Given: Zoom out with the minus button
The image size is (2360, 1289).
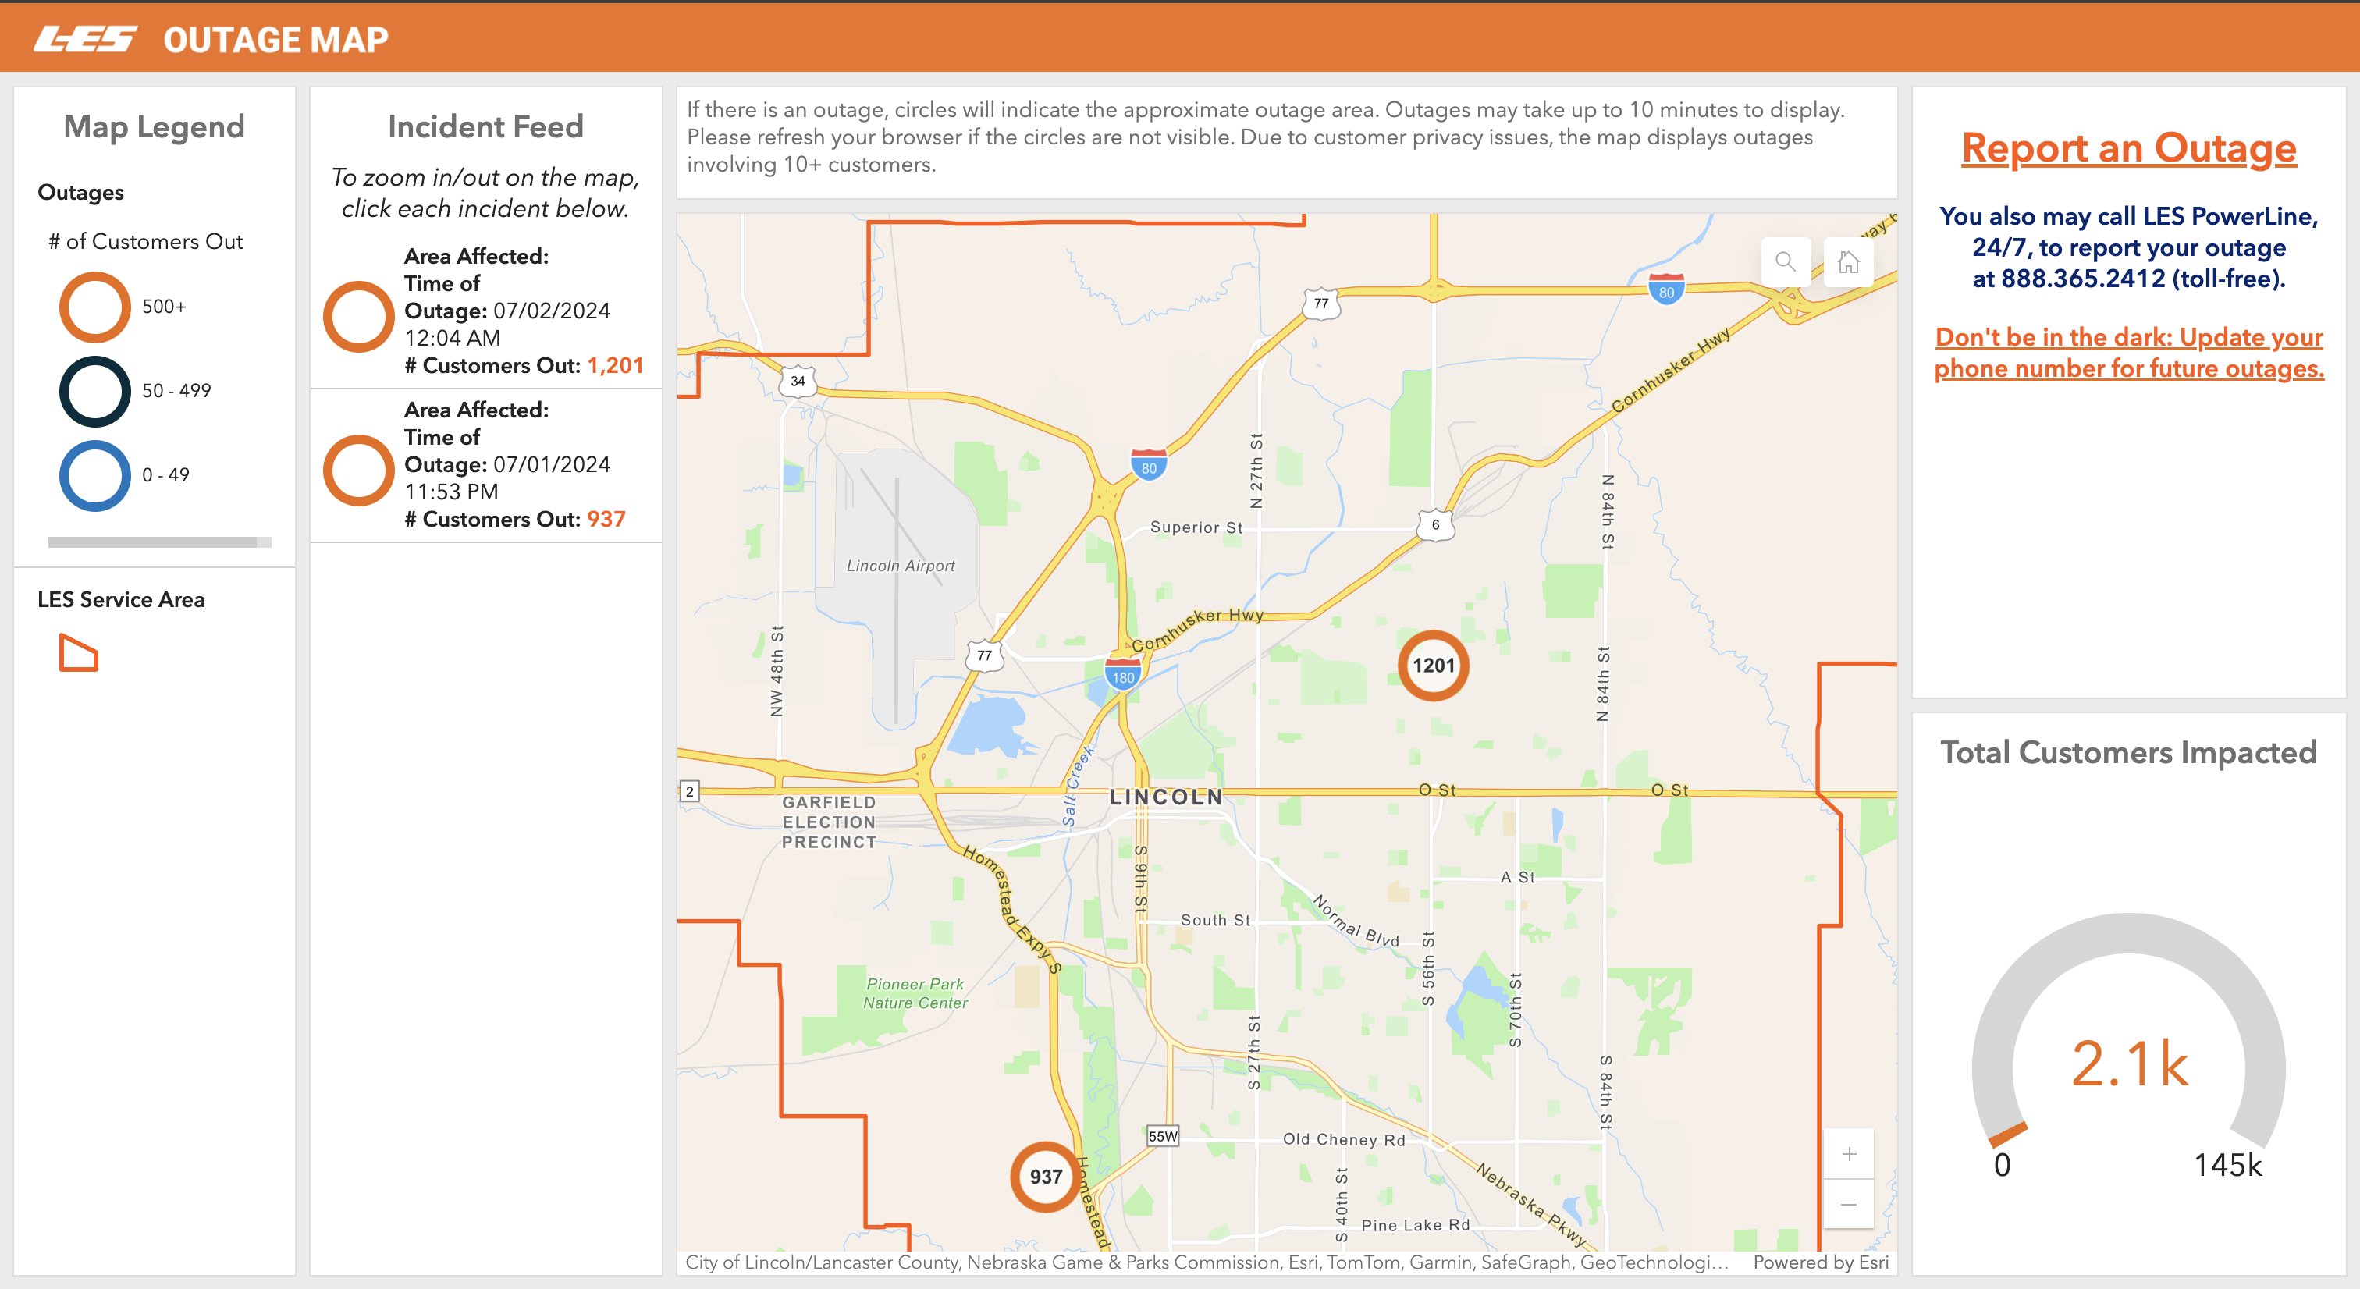Looking at the screenshot, I should click(x=1849, y=1204).
